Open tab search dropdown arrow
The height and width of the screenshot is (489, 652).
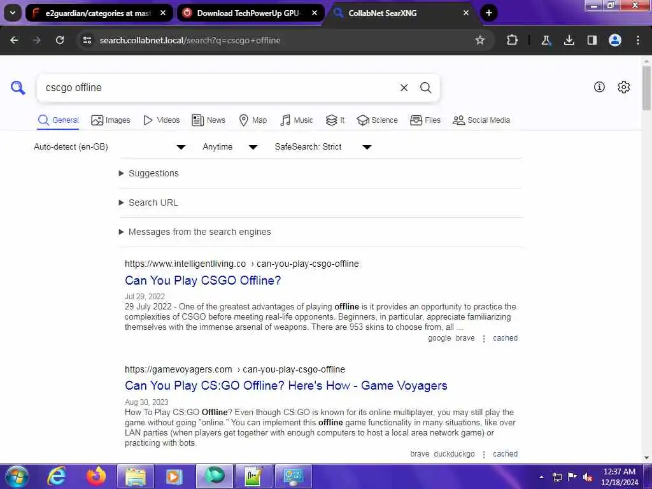[x=13, y=13]
